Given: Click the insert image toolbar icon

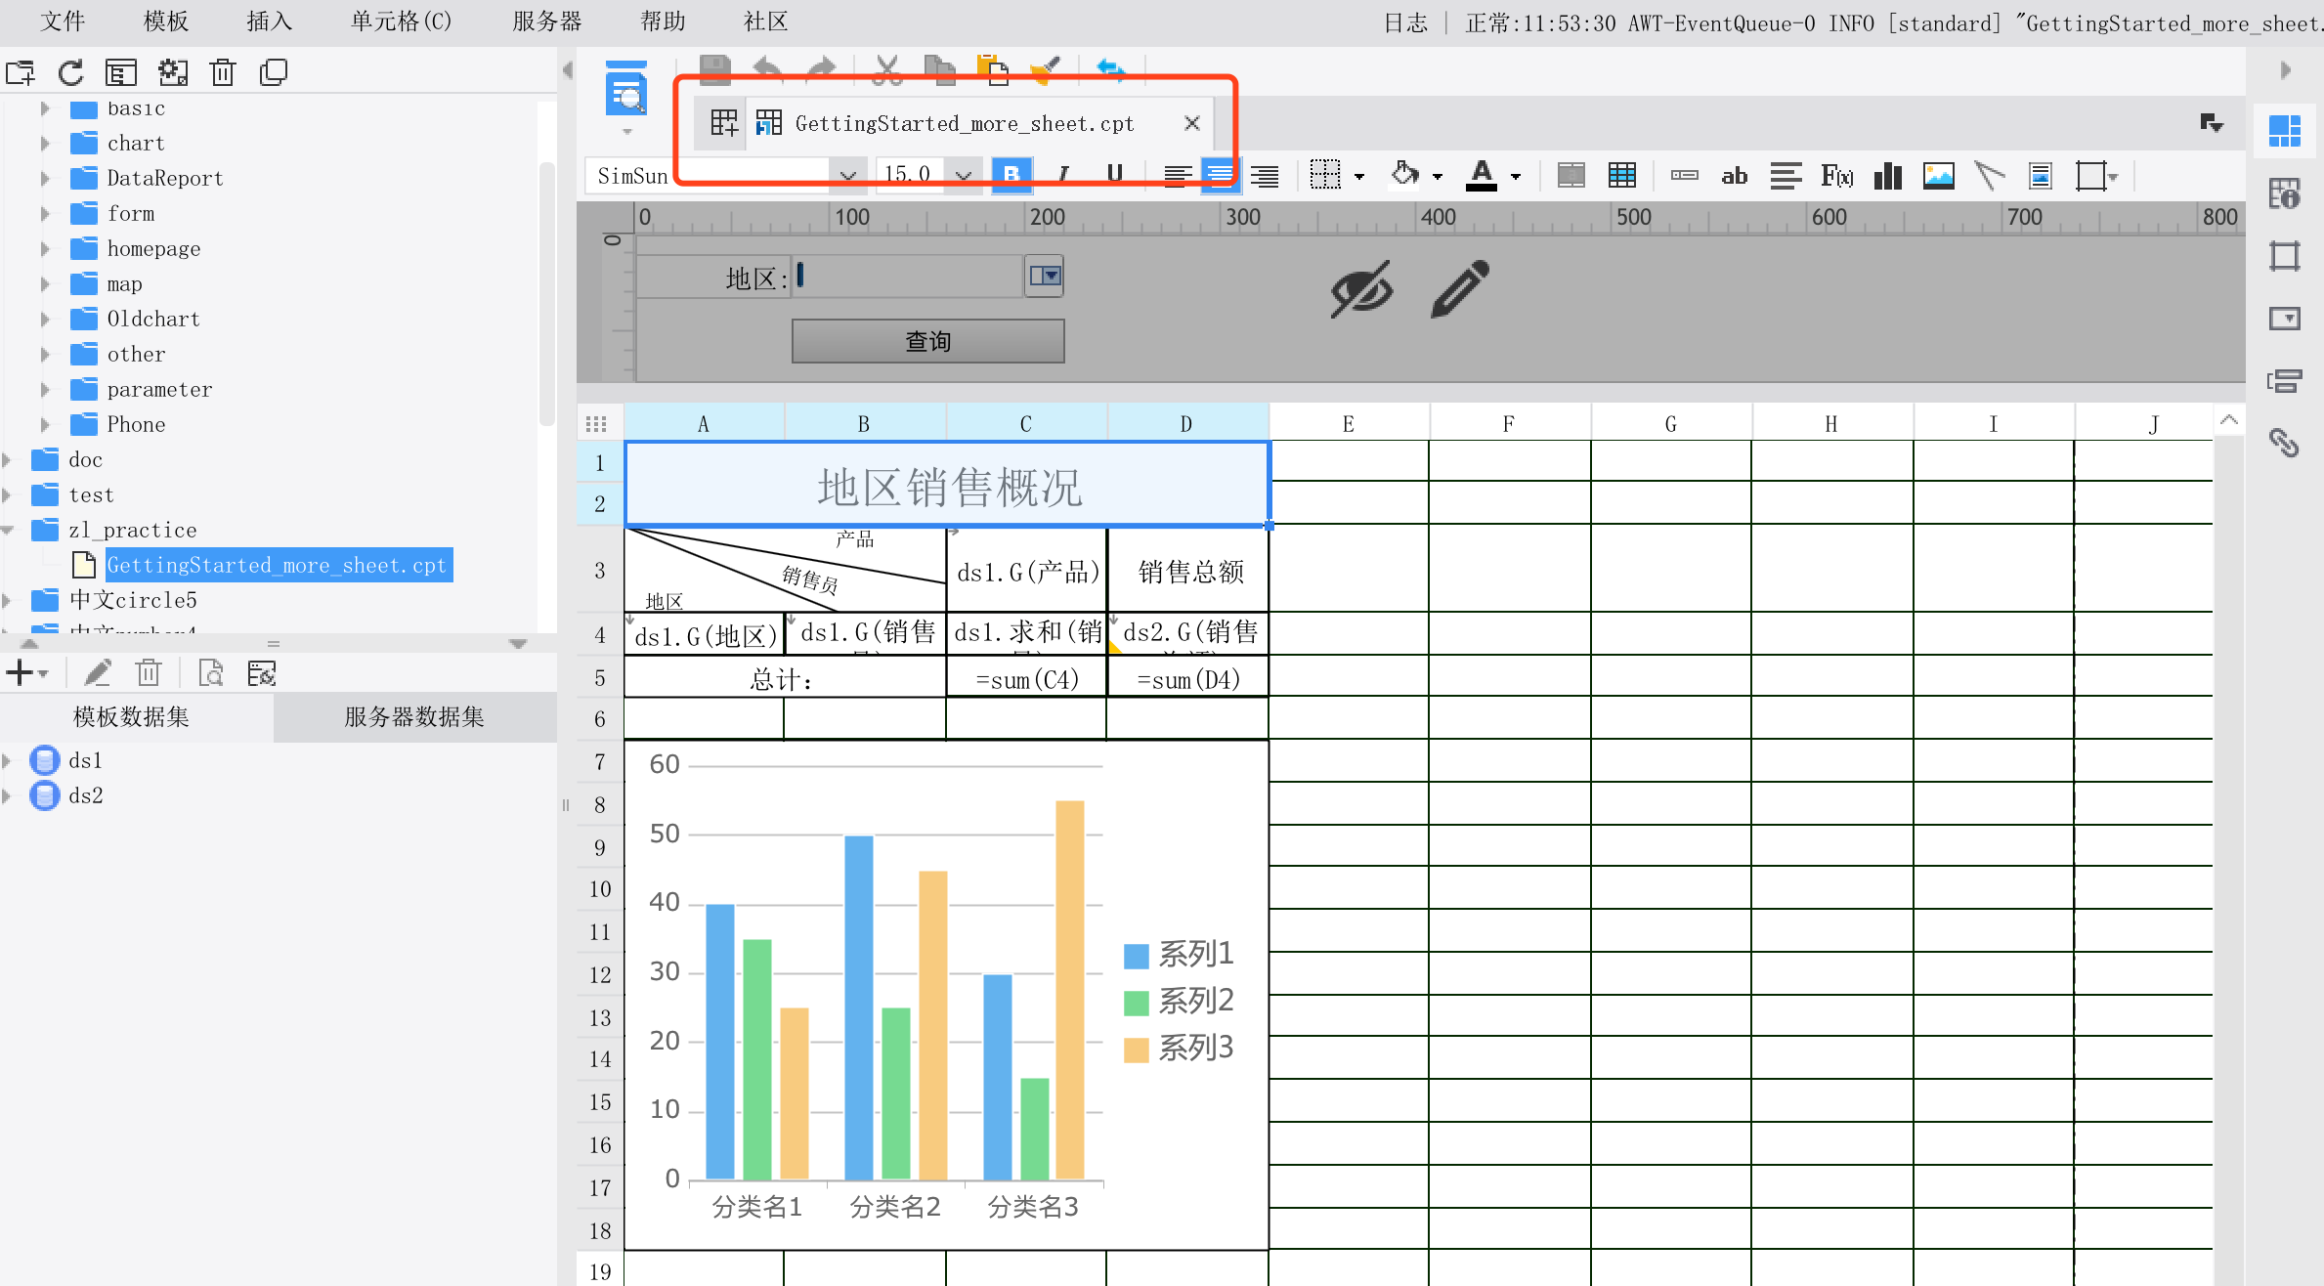Looking at the screenshot, I should pos(1938,176).
